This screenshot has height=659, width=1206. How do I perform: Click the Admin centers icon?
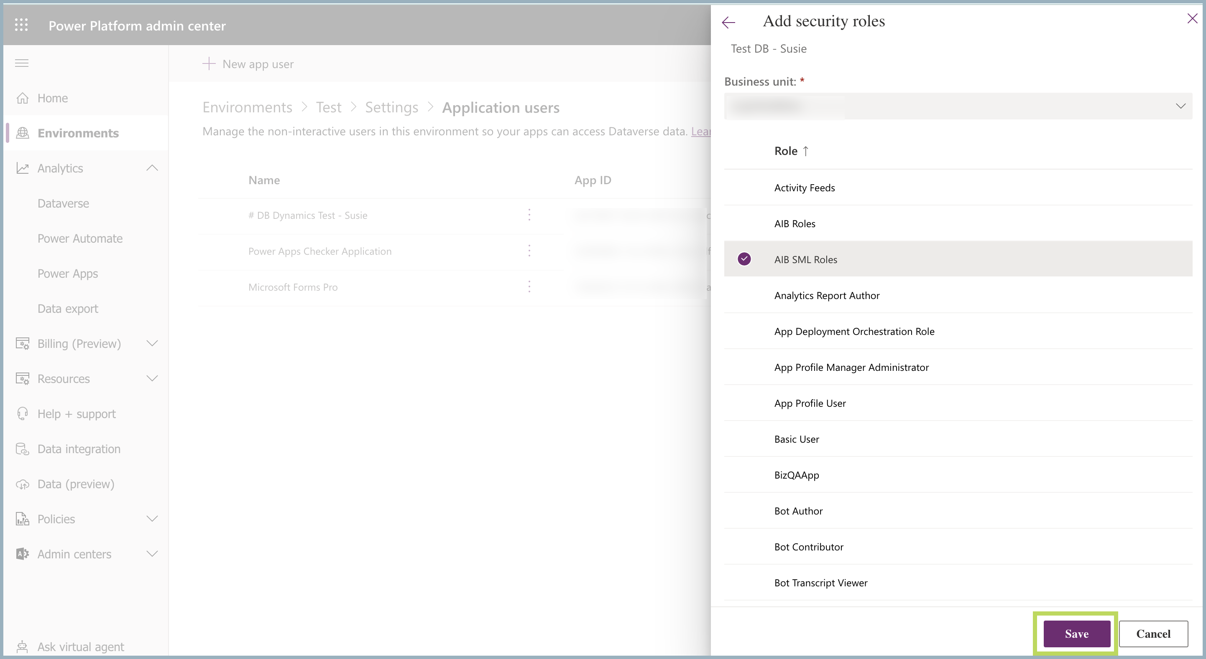coord(22,554)
